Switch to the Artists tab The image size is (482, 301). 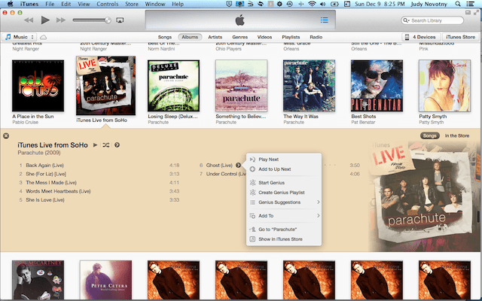[215, 37]
